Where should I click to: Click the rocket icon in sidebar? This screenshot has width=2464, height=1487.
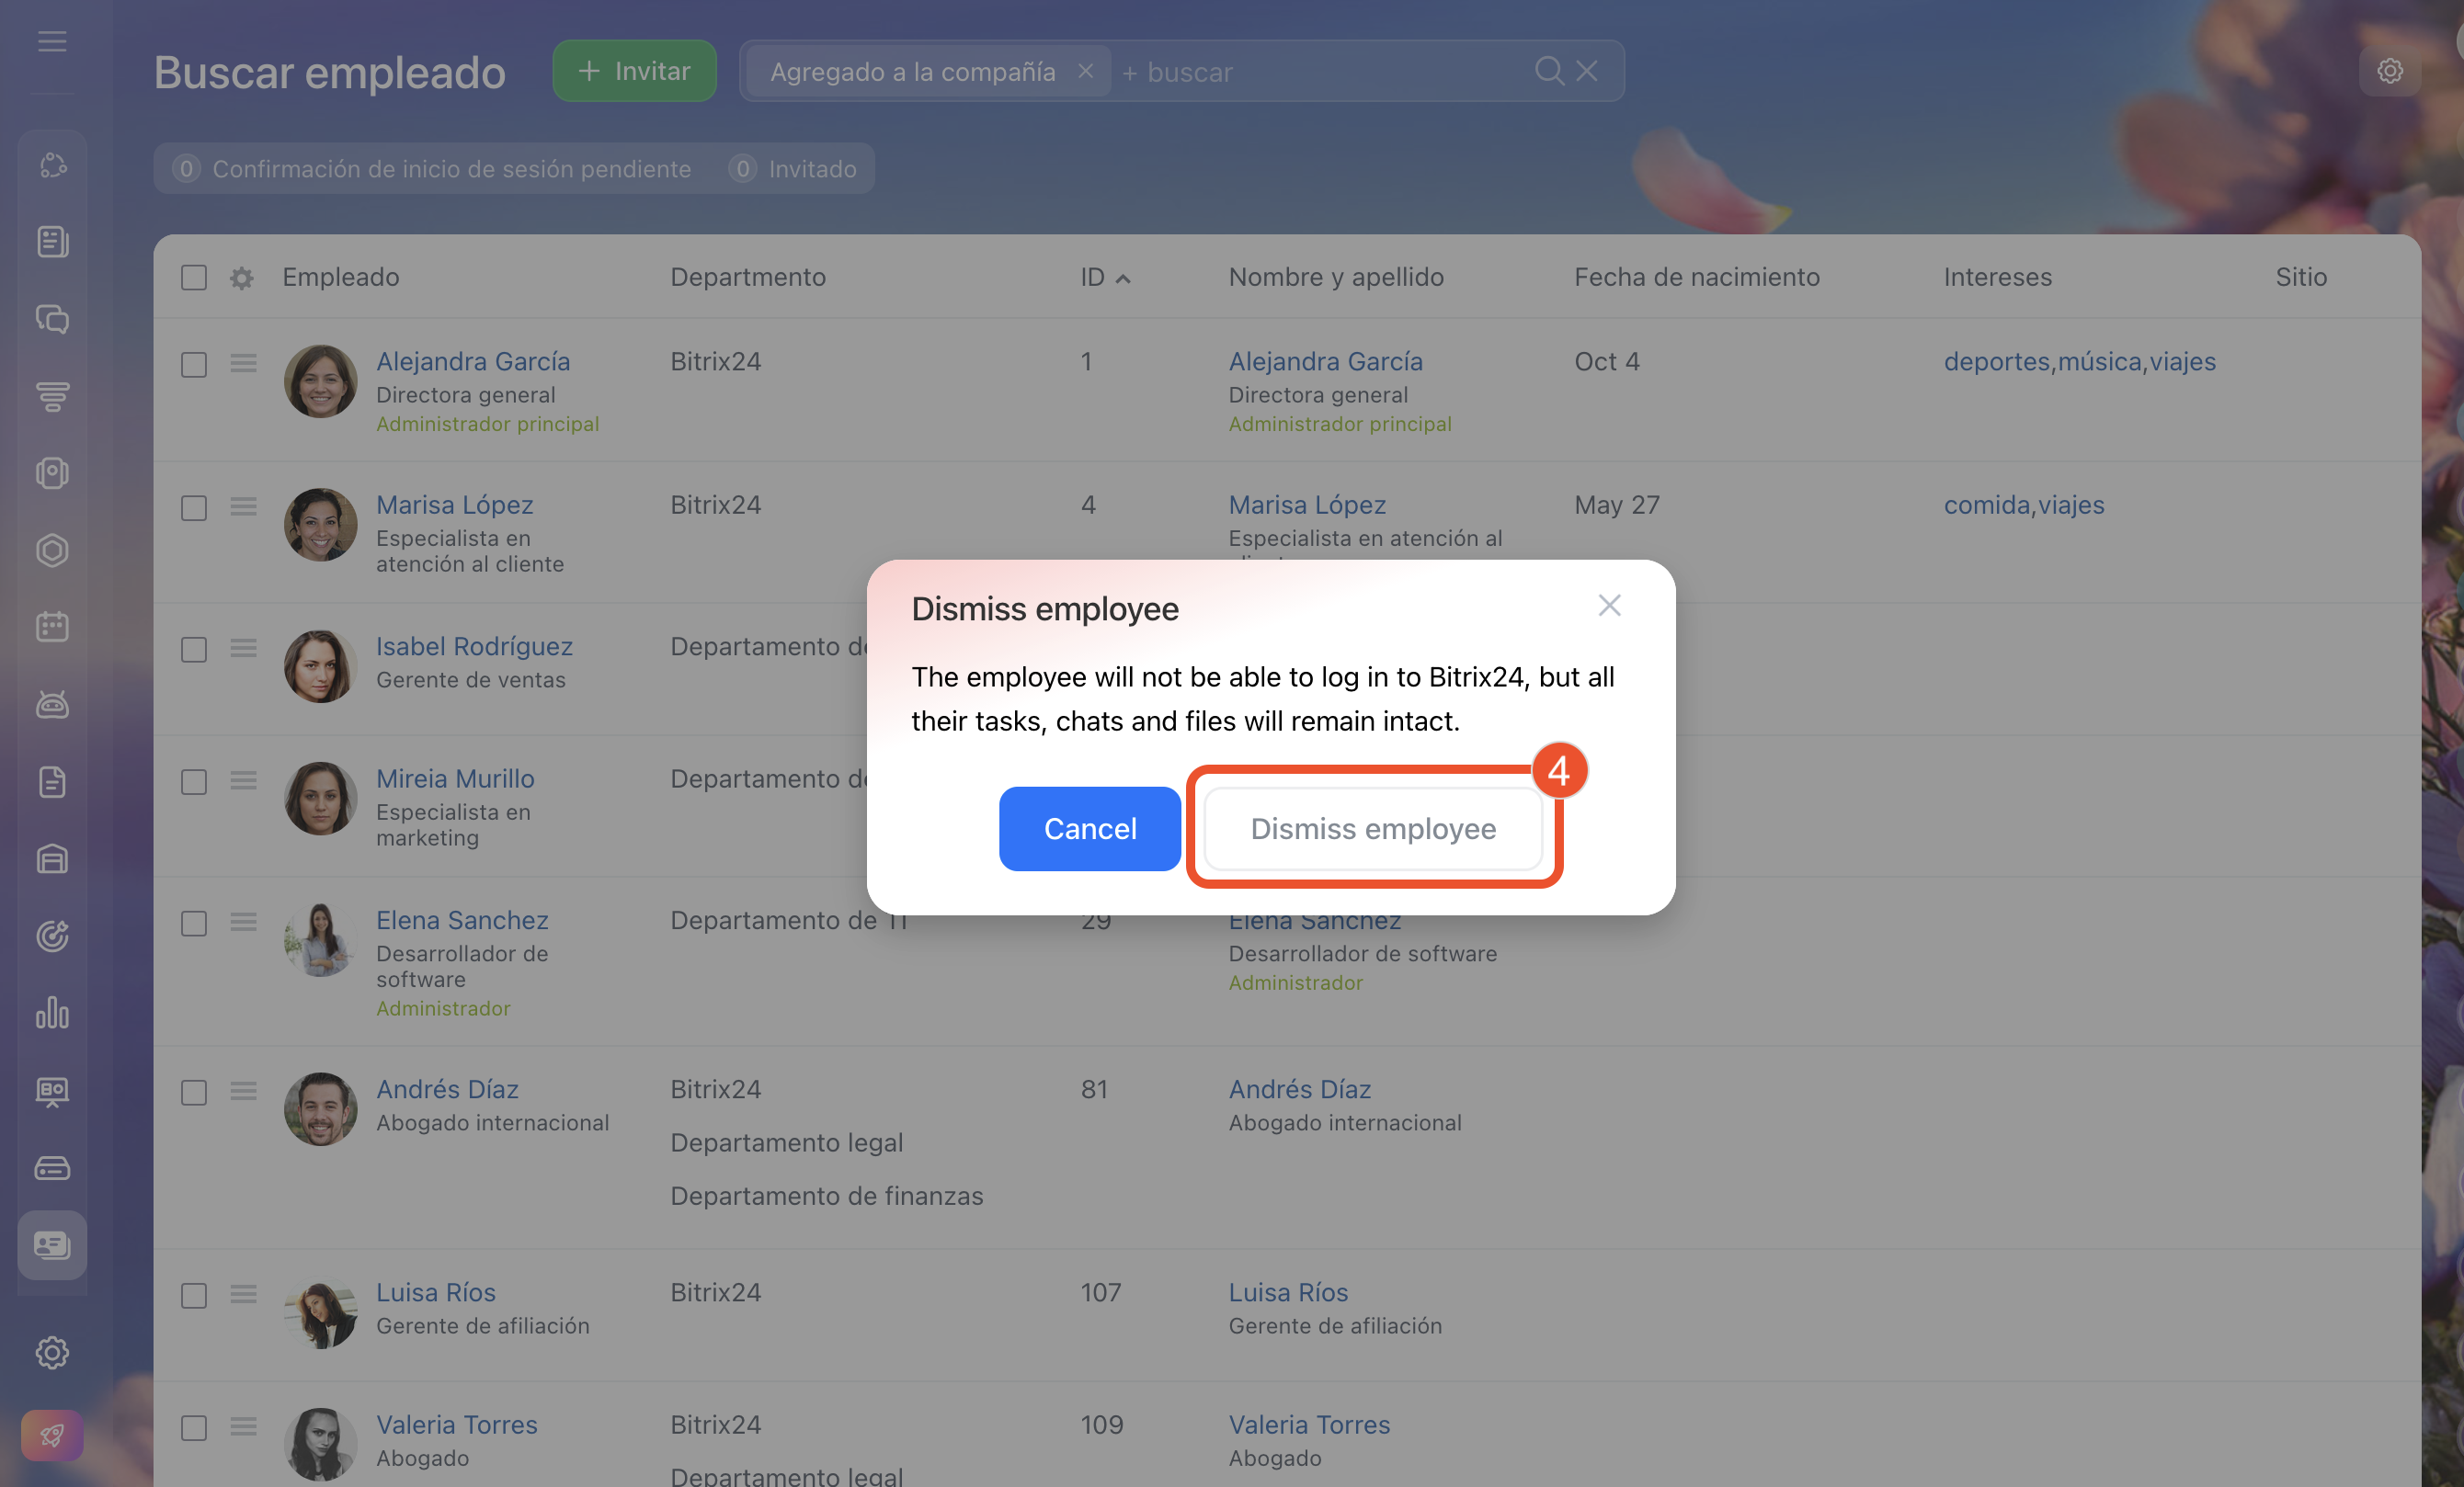[52, 1436]
